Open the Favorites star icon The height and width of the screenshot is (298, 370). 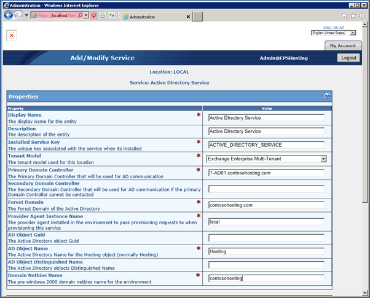click(x=353, y=15)
